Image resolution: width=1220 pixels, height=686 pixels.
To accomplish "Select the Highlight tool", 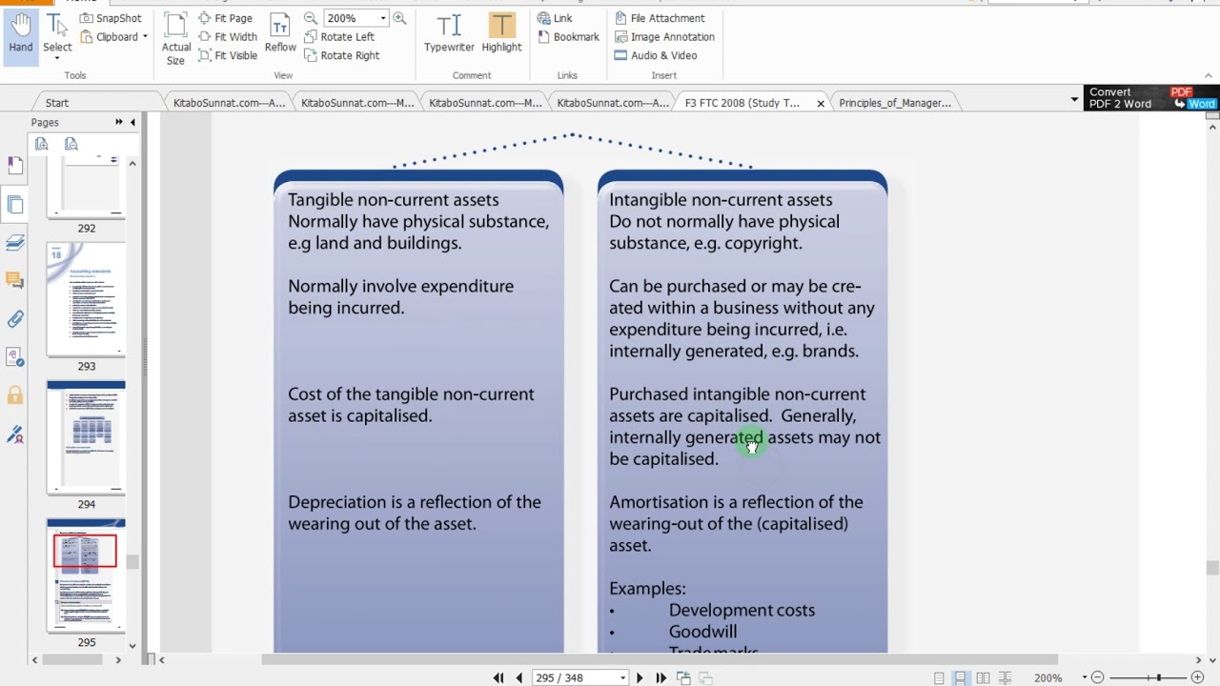I will (501, 34).
